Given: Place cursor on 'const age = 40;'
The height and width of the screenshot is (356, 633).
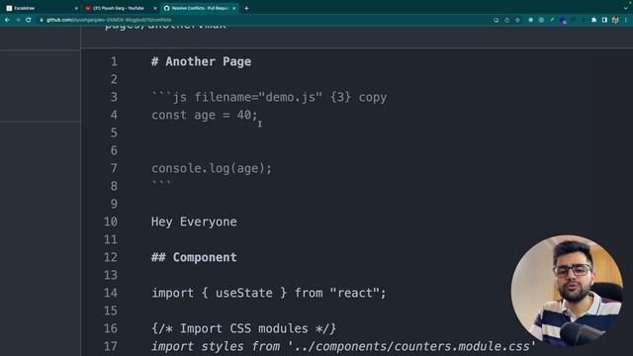Looking at the screenshot, I should coord(205,115).
